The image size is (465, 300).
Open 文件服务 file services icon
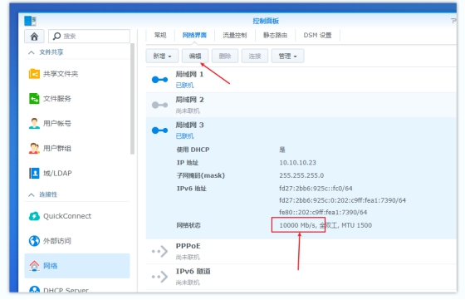pos(34,99)
